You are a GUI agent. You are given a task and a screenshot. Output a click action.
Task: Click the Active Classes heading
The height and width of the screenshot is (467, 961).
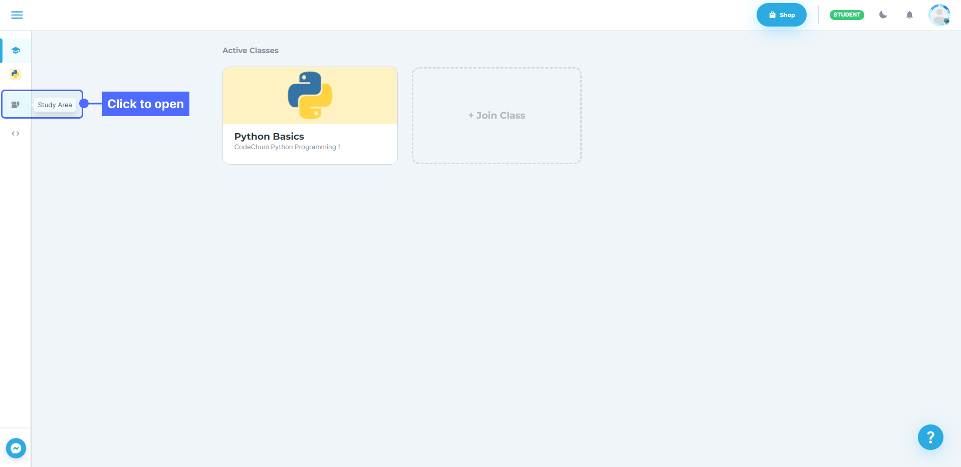click(251, 51)
